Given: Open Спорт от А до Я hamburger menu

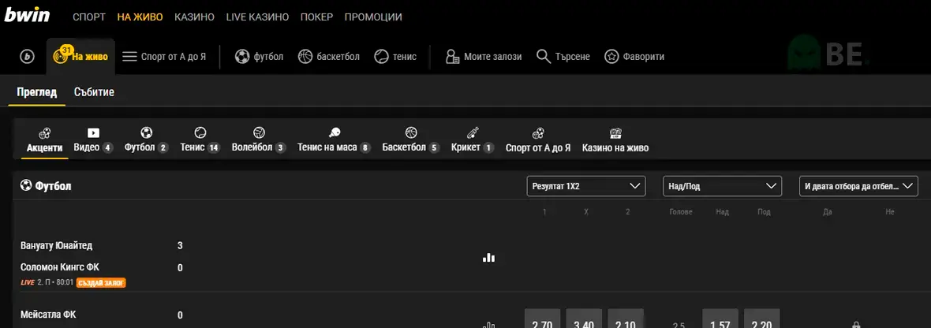Looking at the screenshot, I should tap(164, 57).
